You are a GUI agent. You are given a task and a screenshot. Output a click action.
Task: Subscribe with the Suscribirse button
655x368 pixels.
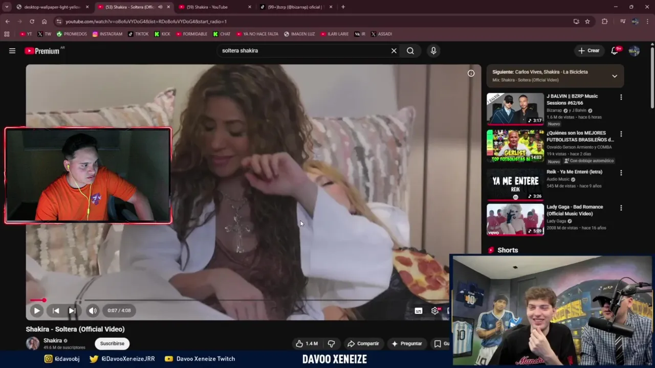[112, 343]
